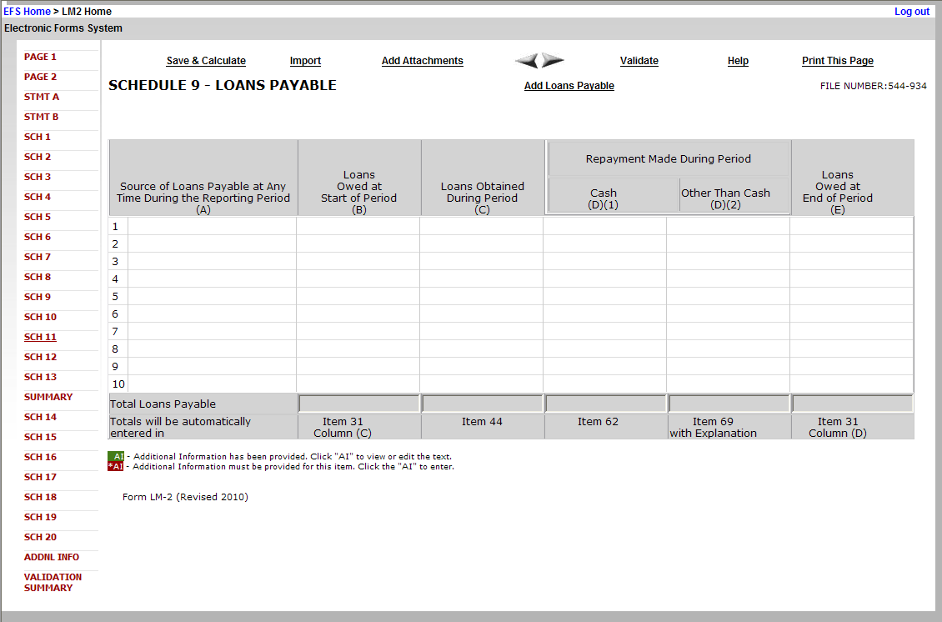Viewport: 942px width, 622px height.
Task: Open SCH 10 in sidebar
Action: tap(40, 317)
